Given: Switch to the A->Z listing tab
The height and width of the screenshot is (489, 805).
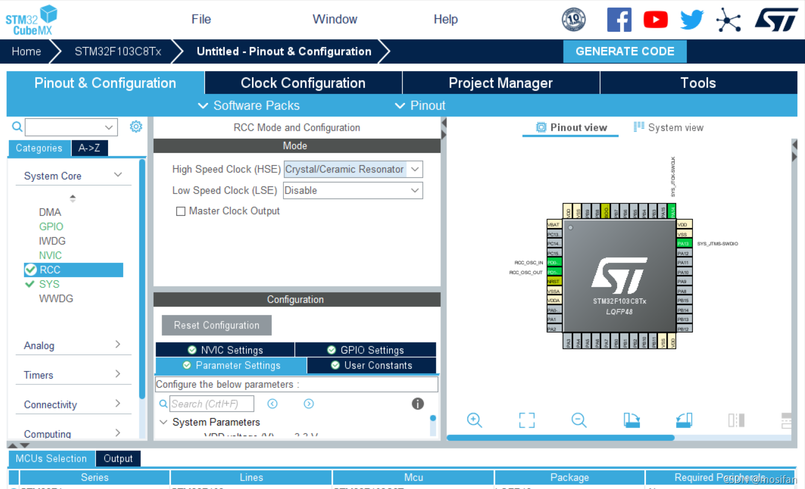Looking at the screenshot, I should [x=89, y=148].
